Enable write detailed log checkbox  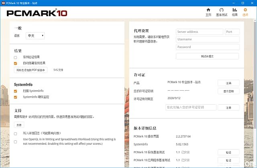(15, 134)
